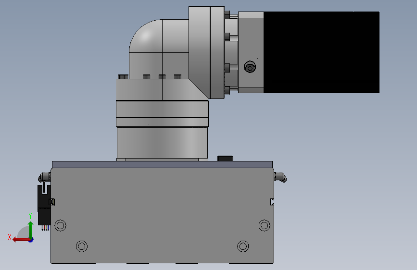Click the blue Z axis dot of the triad
The image size is (417, 270).
(31, 240)
